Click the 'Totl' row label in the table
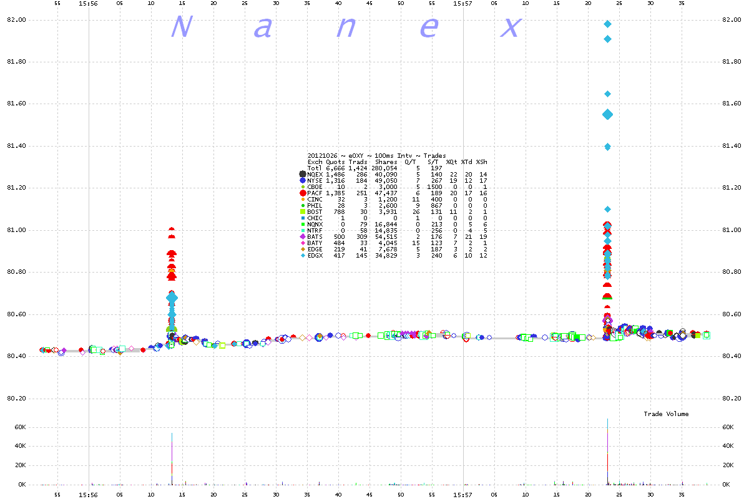 point(314,168)
